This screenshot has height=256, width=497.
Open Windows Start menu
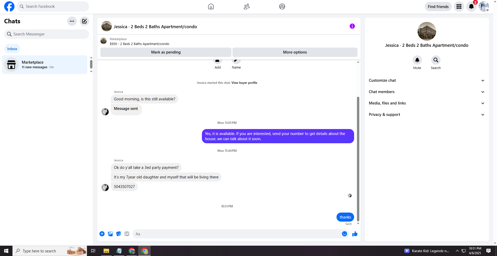6,251
